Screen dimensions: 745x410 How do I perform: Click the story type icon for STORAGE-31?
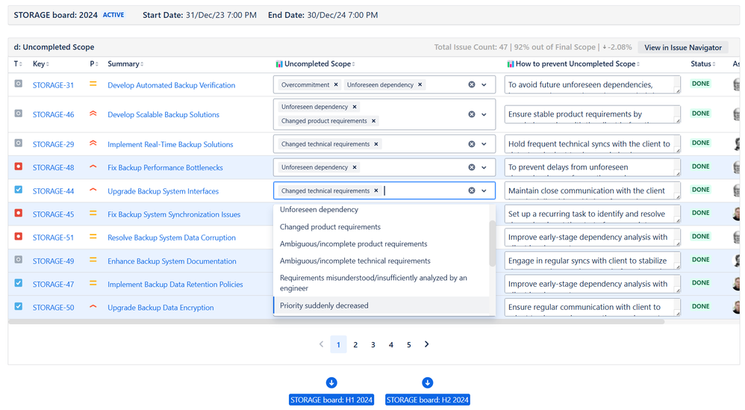click(x=18, y=84)
